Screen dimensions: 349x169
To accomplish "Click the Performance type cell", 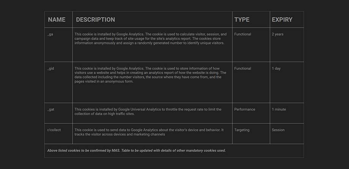I will pos(244,109).
